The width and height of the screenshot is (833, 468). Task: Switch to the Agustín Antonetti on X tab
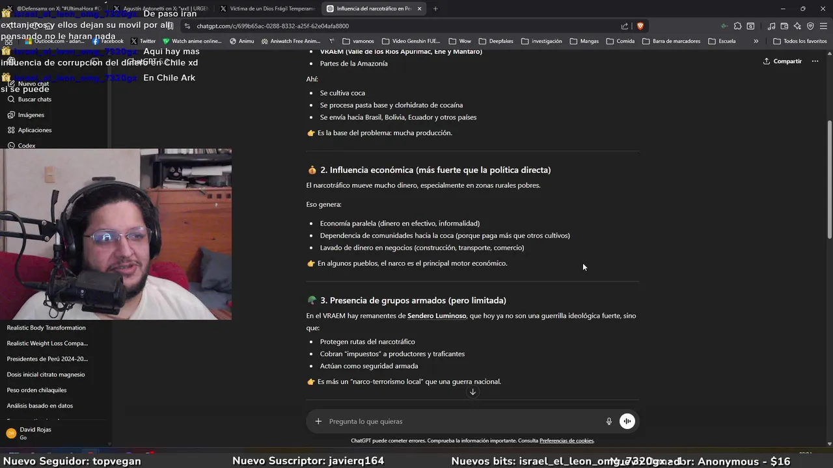pyautogui.click(x=160, y=8)
